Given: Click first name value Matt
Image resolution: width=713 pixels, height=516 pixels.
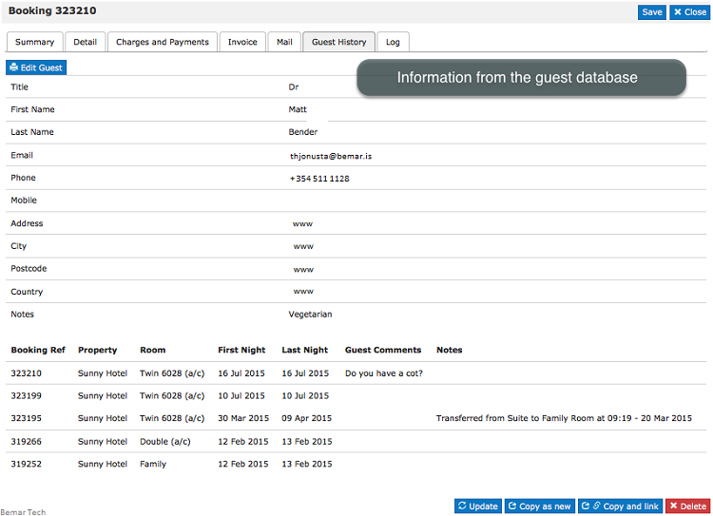Looking at the screenshot, I should (x=298, y=109).
